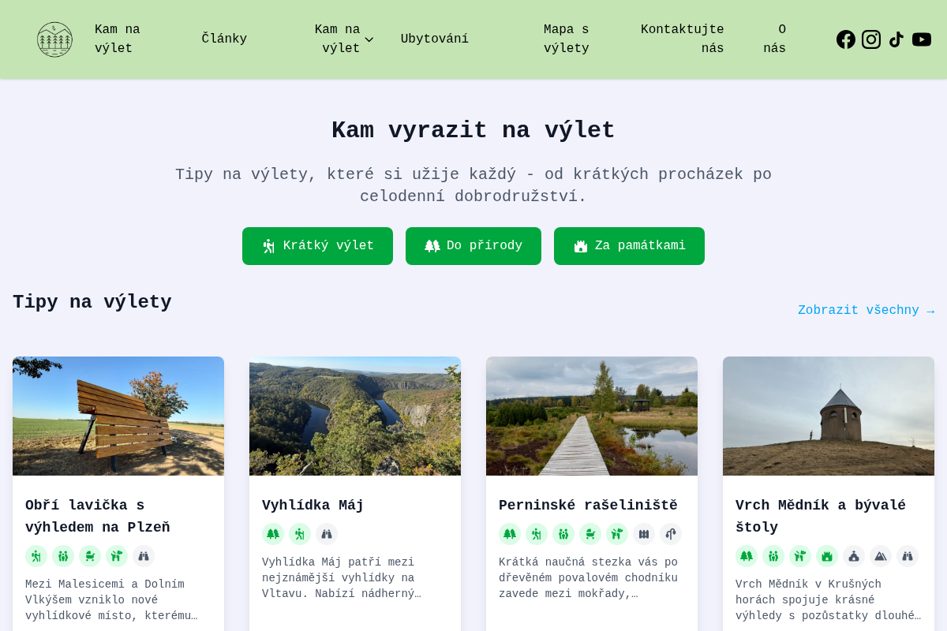Open the Články navigation item
The width and height of the screenshot is (947, 631).
tap(224, 39)
